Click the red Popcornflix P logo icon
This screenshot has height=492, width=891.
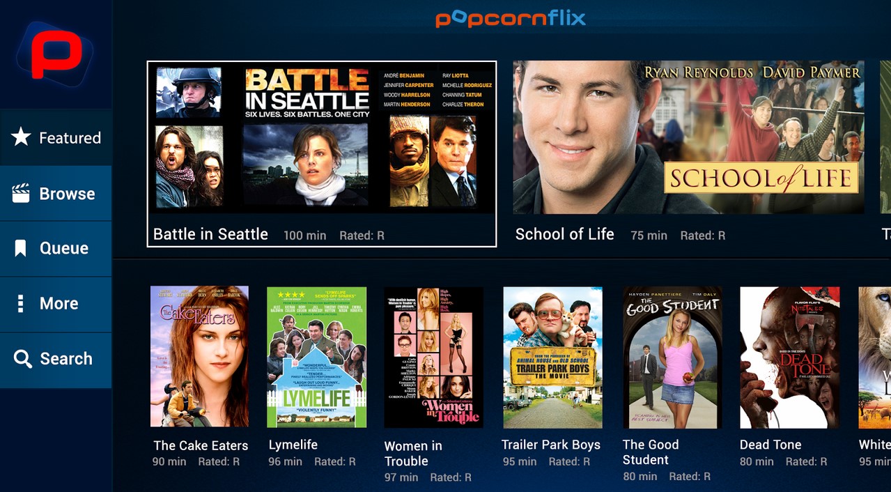pyautogui.click(x=55, y=54)
